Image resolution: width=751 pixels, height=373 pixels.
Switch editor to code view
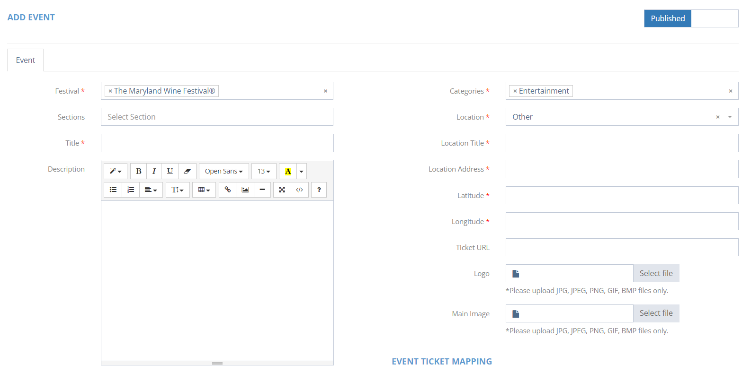tap(299, 190)
